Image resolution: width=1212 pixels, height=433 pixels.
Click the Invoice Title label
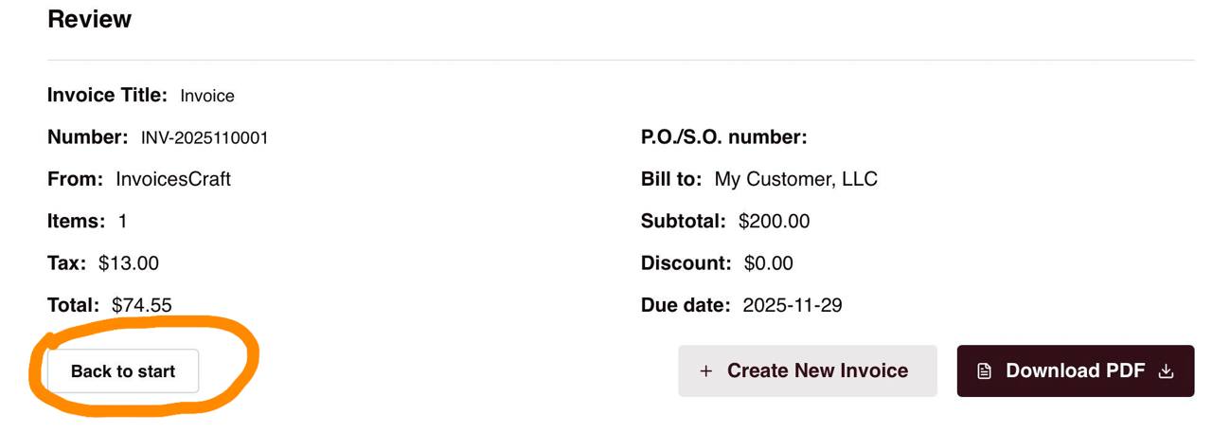click(x=107, y=96)
